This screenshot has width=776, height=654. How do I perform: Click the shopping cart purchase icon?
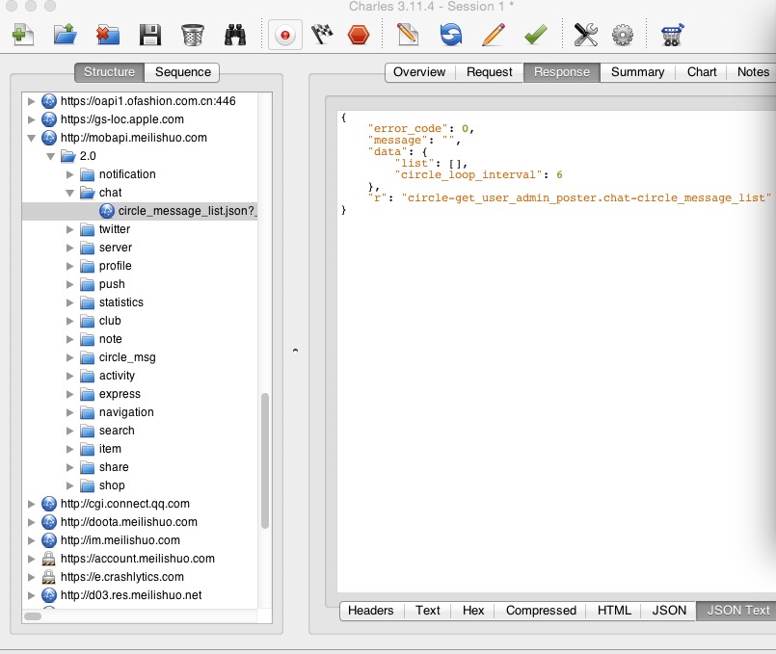tap(672, 35)
